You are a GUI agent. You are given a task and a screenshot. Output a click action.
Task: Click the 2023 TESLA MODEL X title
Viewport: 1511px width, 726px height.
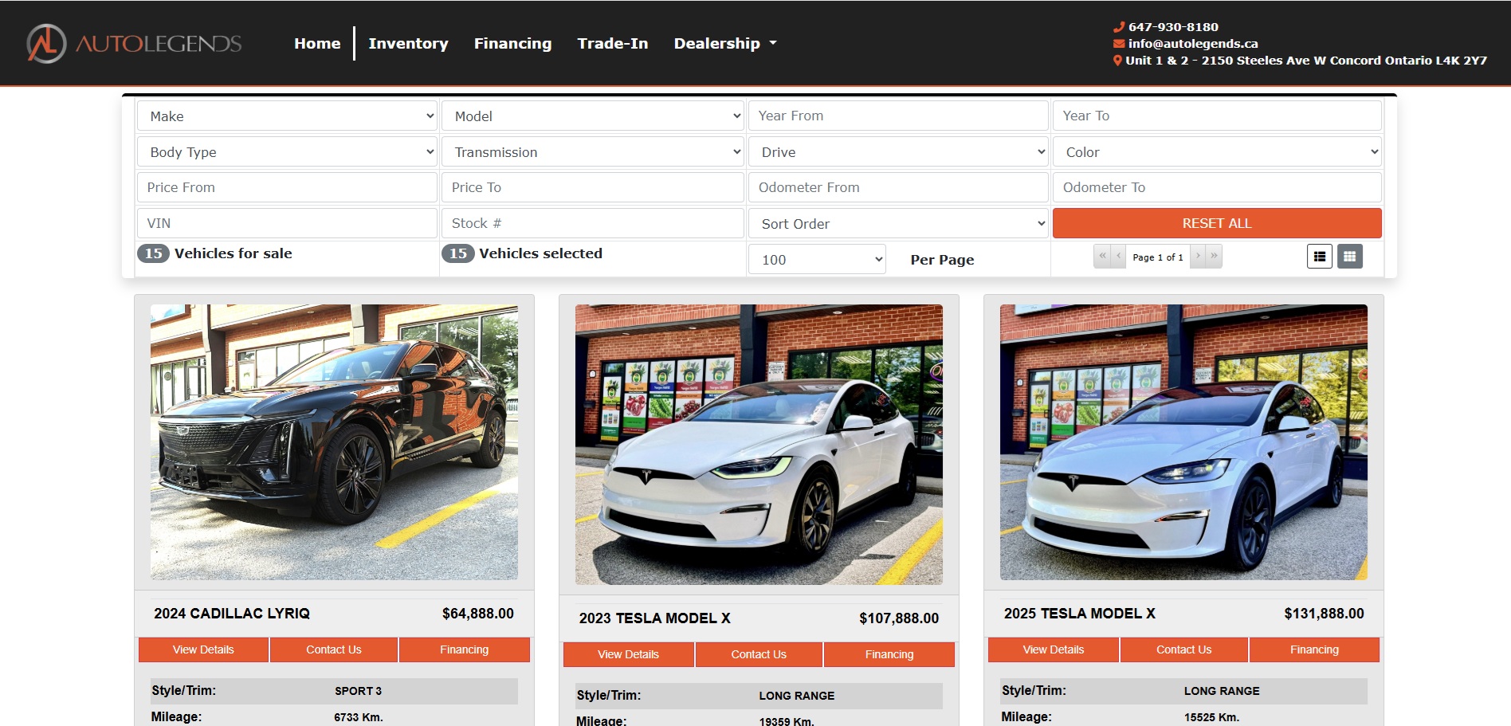(x=655, y=618)
